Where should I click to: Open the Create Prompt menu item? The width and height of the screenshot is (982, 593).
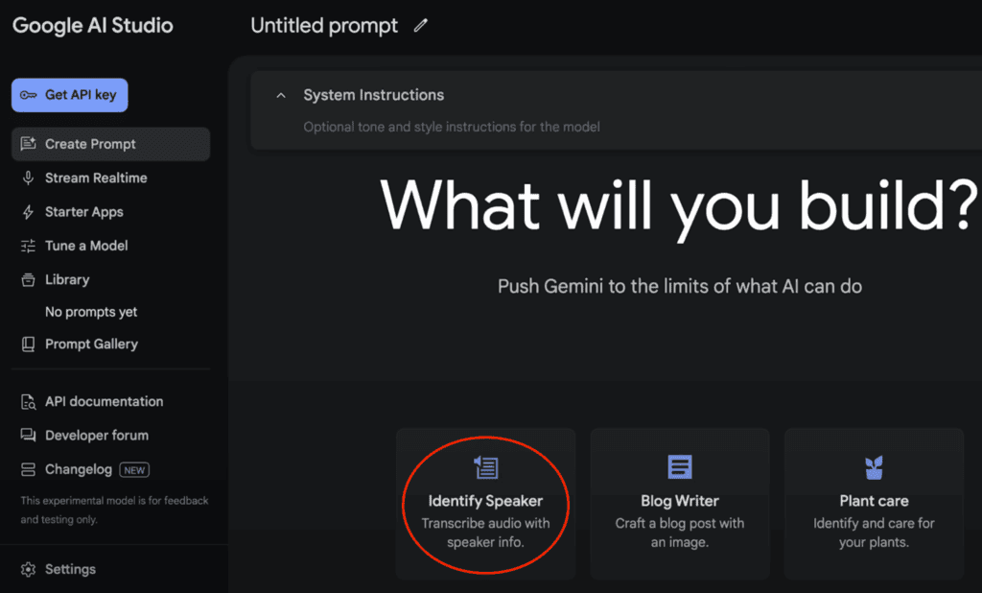[111, 144]
